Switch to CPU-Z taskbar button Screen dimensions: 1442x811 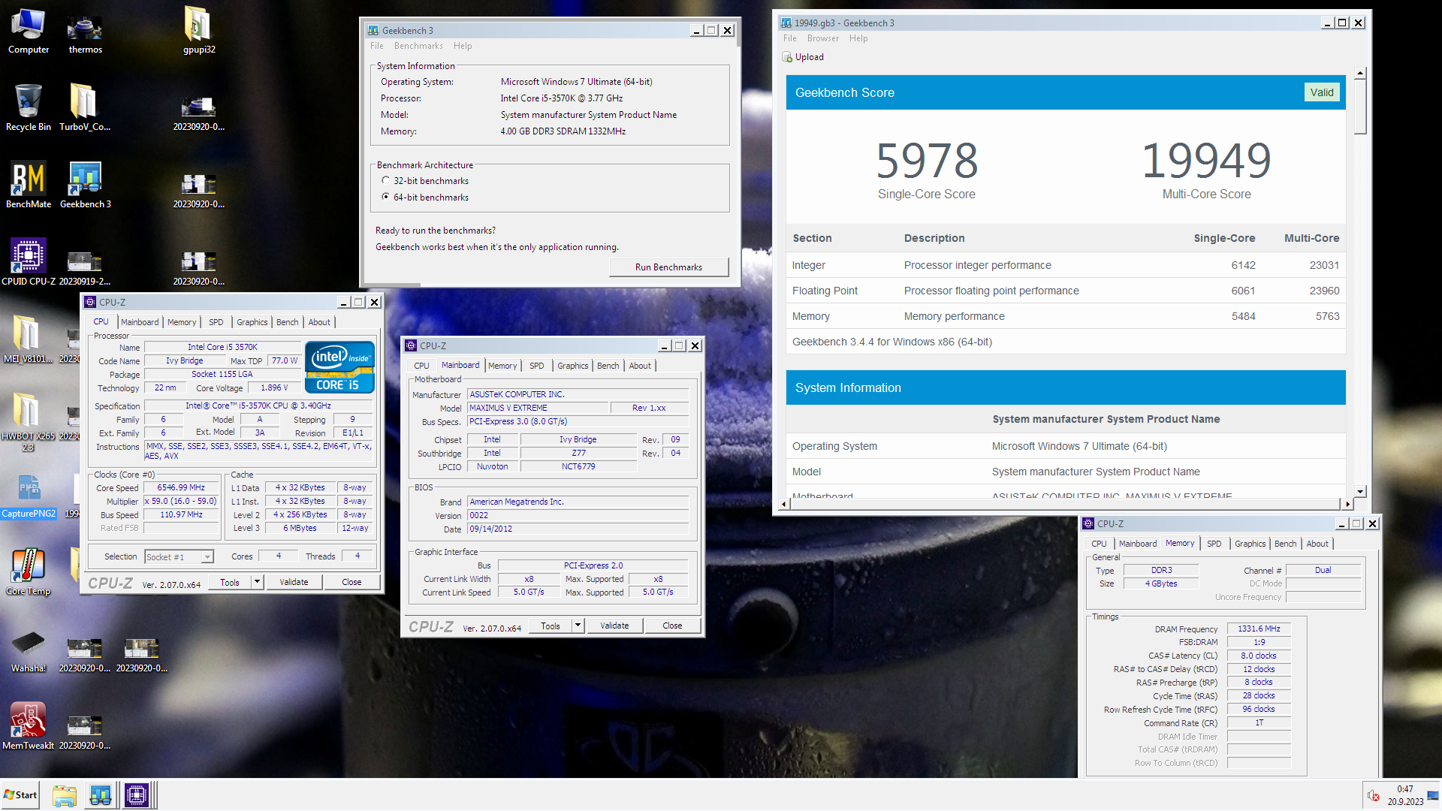pyautogui.click(x=137, y=795)
